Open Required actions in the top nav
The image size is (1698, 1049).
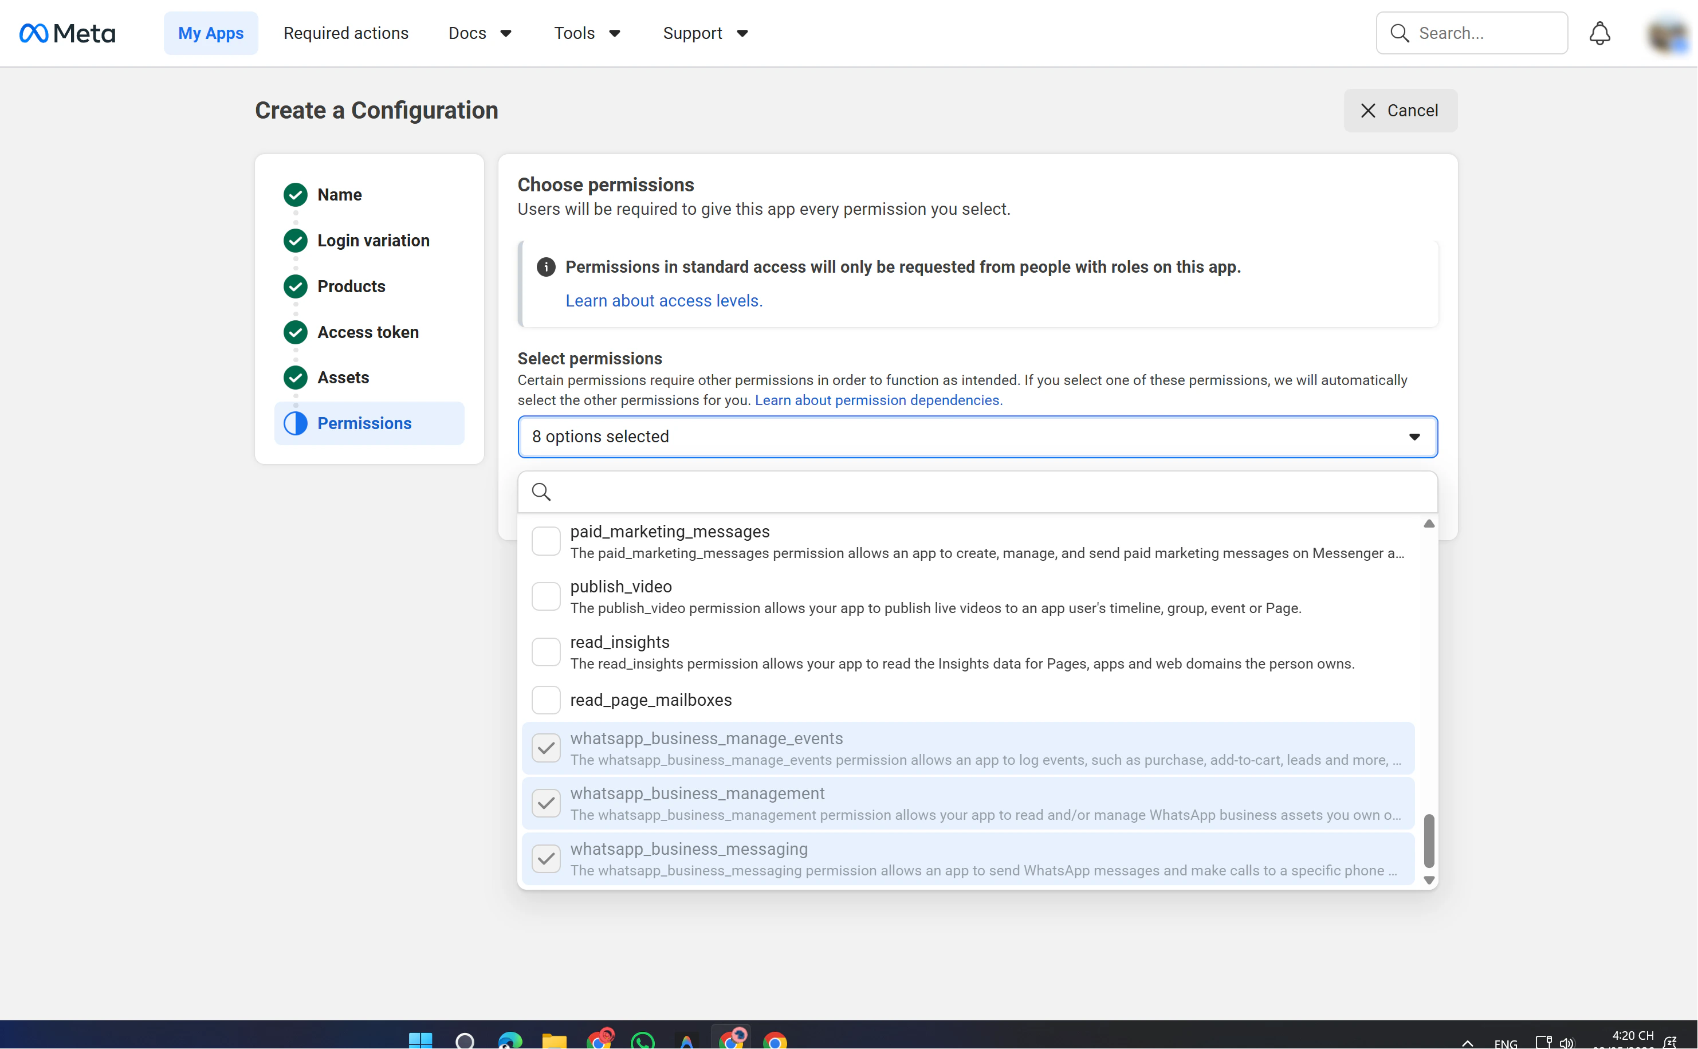click(x=346, y=33)
